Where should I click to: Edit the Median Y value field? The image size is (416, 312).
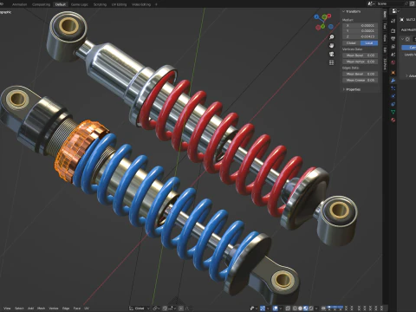pos(361,31)
